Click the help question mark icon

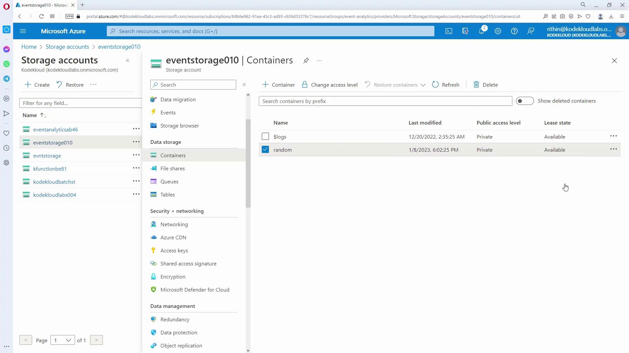[x=514, y=31]
